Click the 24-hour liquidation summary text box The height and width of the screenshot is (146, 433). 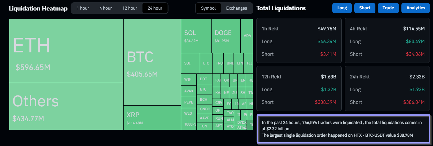[x=344, y=129]
